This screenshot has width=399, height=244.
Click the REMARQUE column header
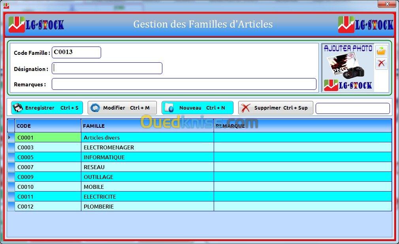pyautogui.click(x=303, y=126)
